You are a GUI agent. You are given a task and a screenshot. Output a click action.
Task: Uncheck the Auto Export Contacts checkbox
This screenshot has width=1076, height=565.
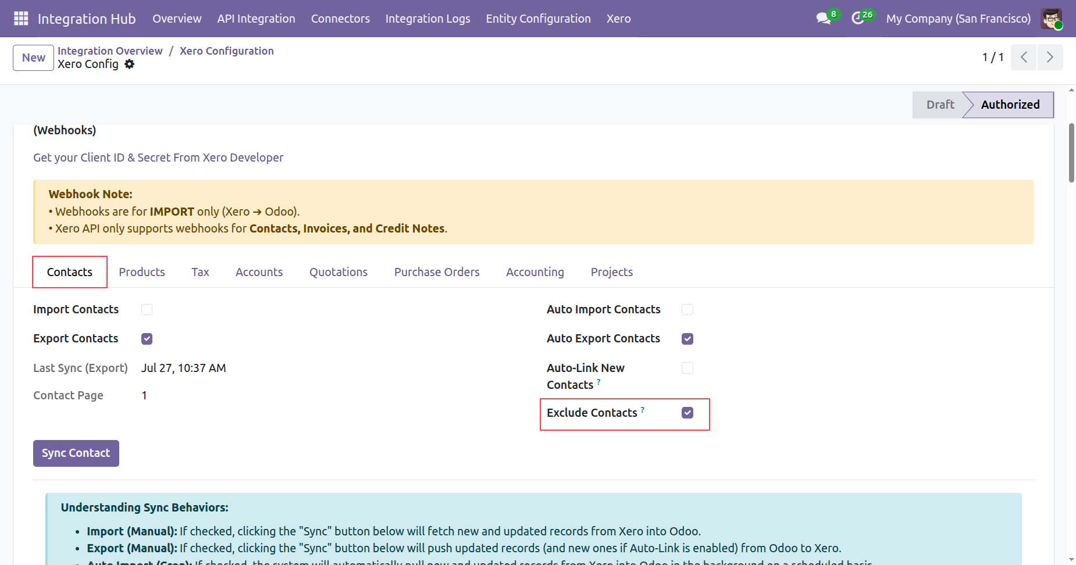click(687, 339)
